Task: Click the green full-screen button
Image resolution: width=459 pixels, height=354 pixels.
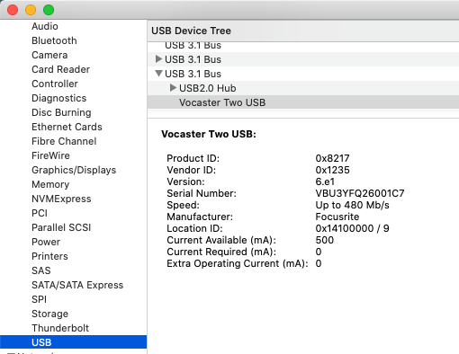Action: tap(49, 10)
